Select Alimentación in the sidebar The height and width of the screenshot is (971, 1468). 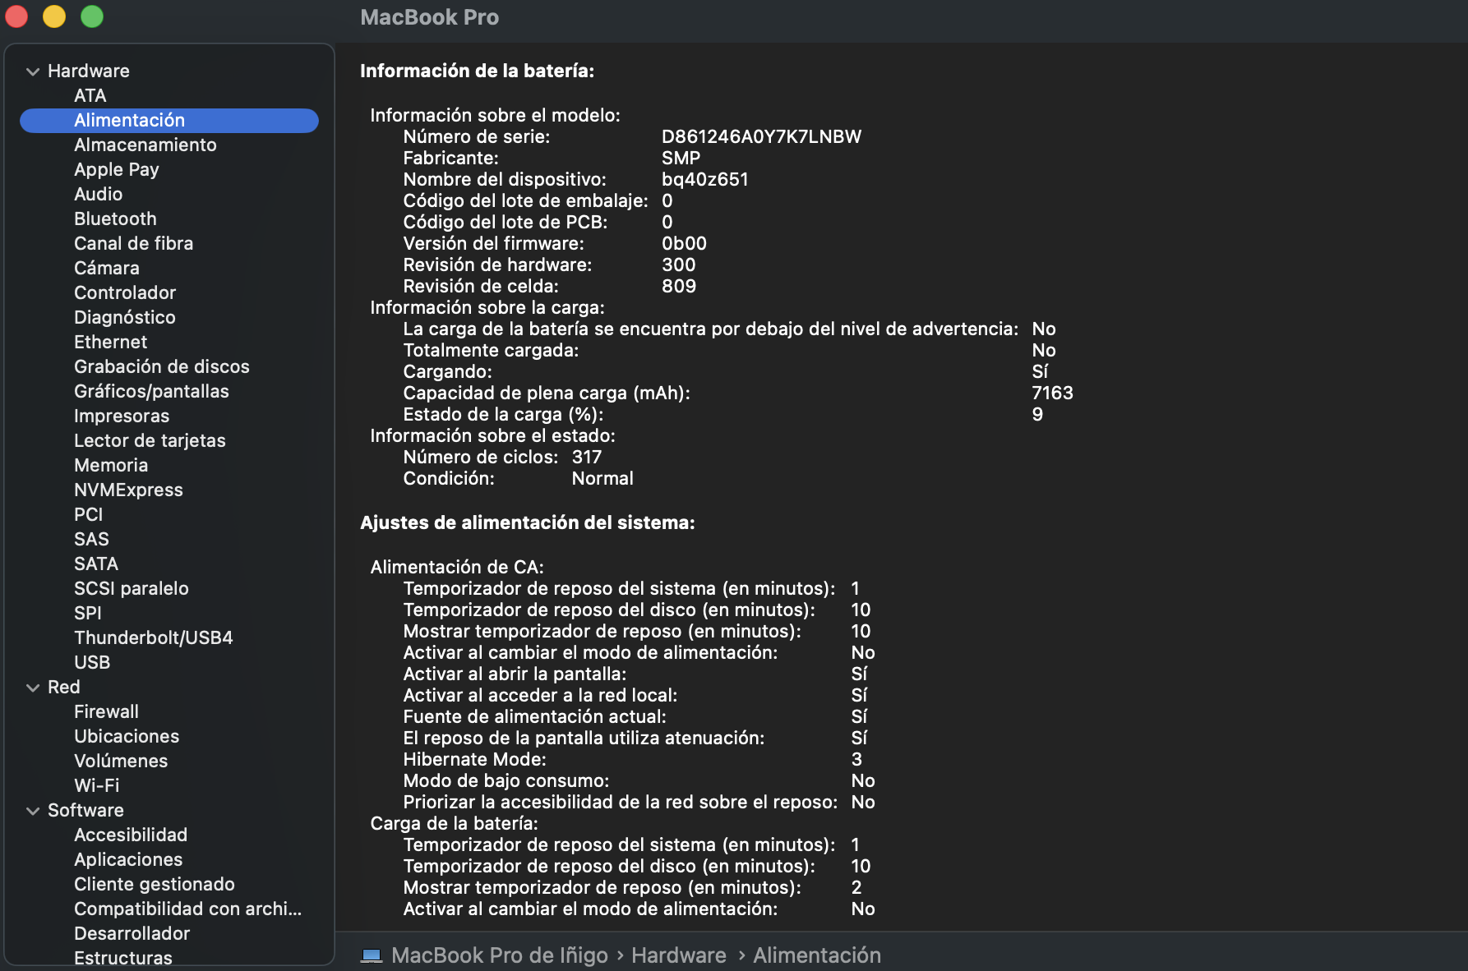click(x=168, y=120)
